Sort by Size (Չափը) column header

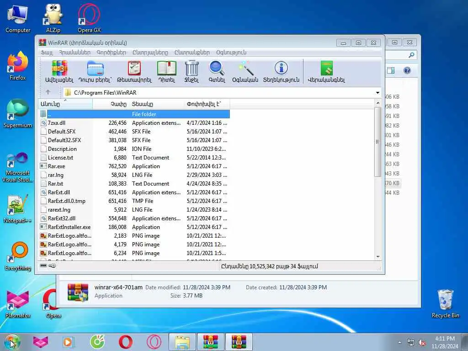(111, 104)
